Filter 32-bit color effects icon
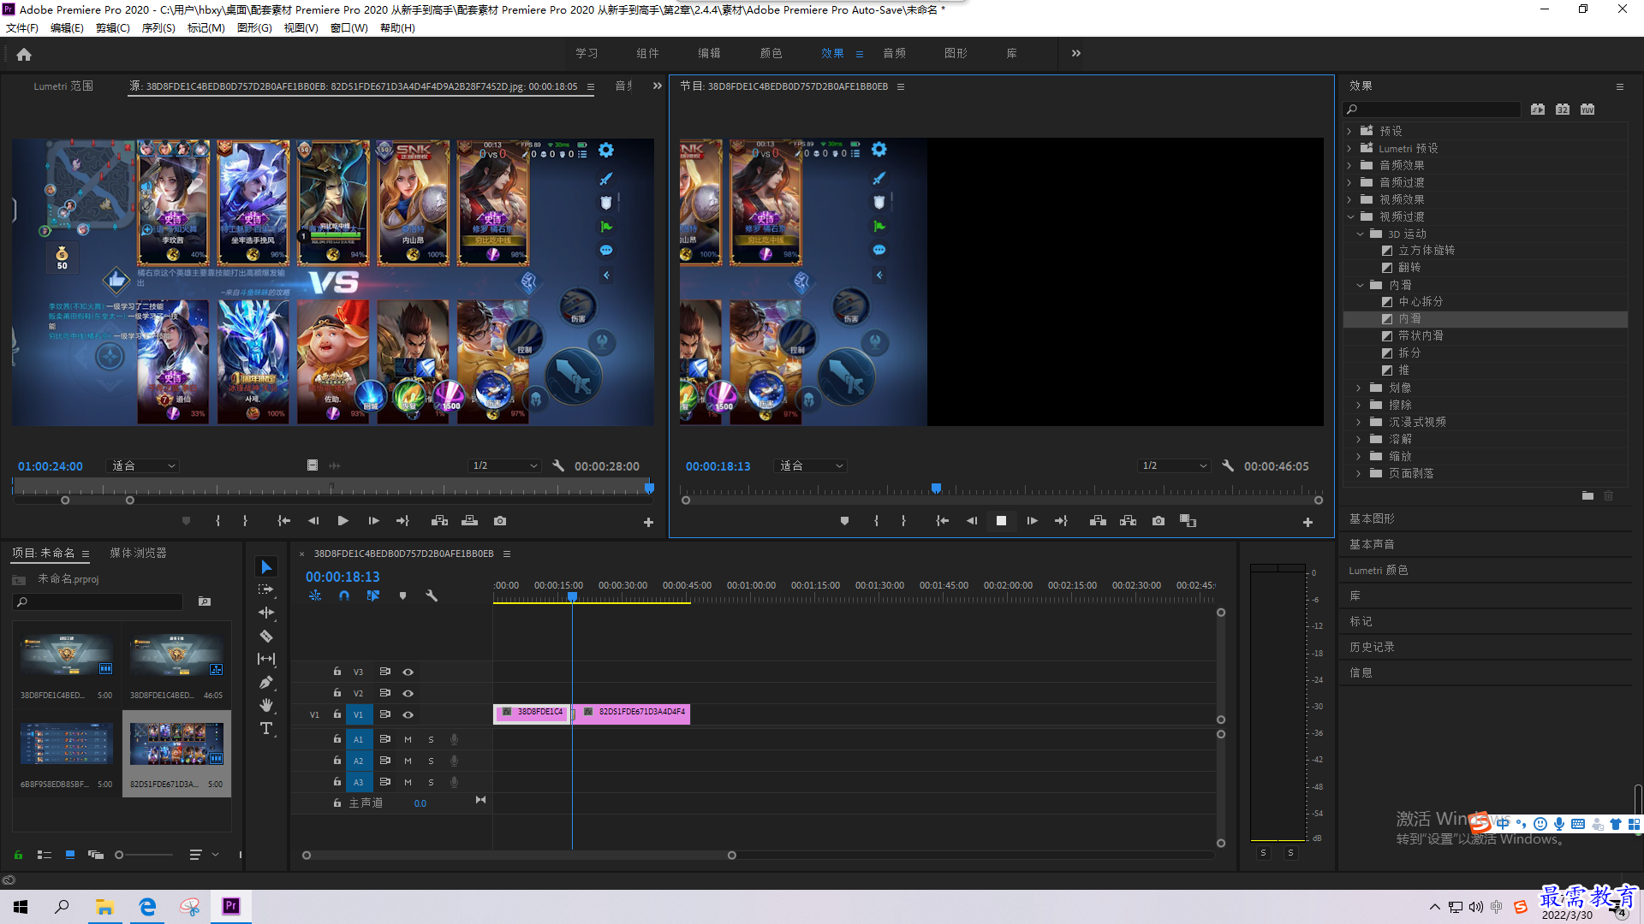 coord(1563,110)
